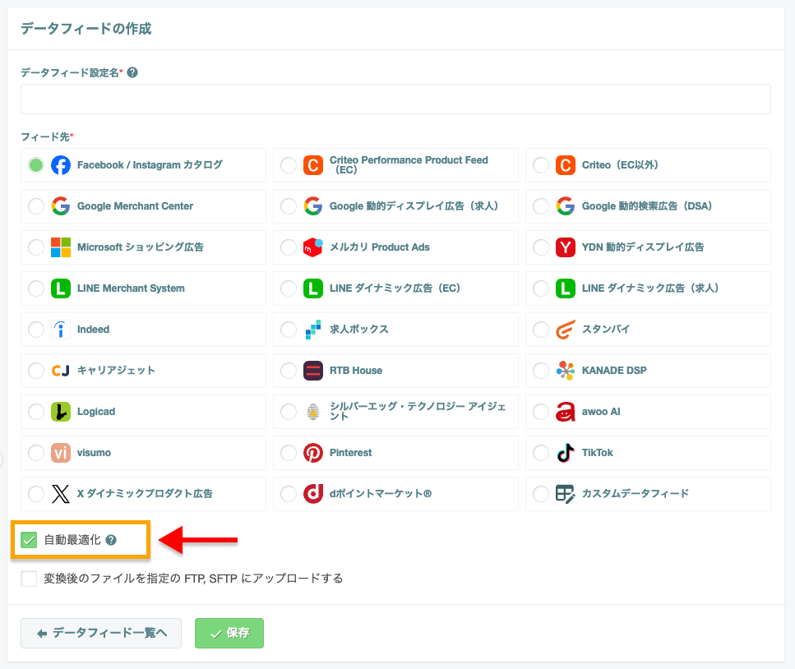Click the キャリアジェット label text
The image size is (795, 669).
[x=116, y=371]
